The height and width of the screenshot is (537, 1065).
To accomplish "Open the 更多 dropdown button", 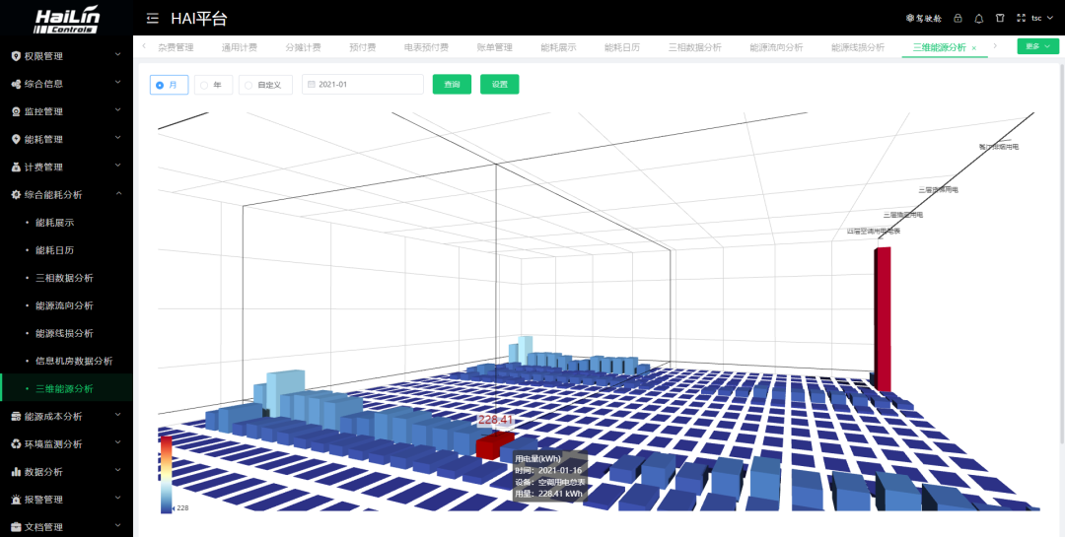I will [1037, 46].
